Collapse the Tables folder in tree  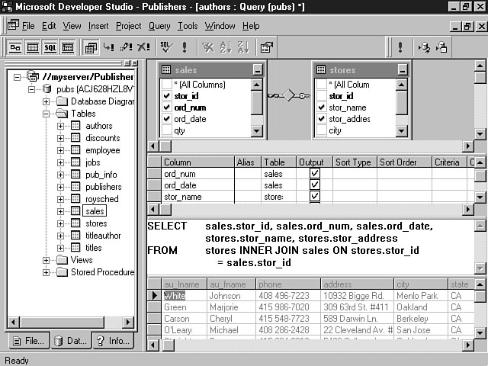(47, 114)
